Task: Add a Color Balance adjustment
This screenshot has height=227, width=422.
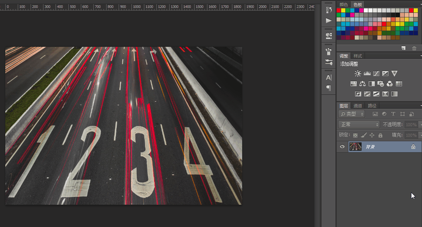Action: [x=363, y=84]
